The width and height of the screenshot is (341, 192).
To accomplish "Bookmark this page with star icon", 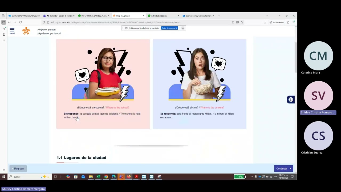I will point(242,22).
